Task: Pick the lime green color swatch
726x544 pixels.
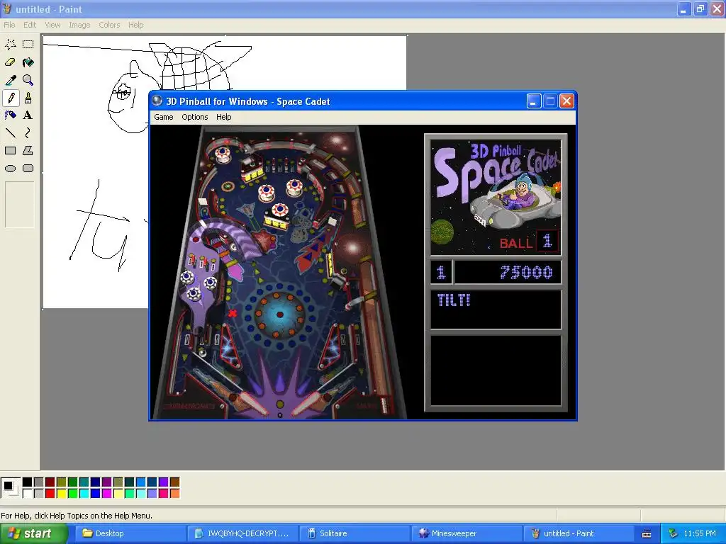Action: [73, 494]
